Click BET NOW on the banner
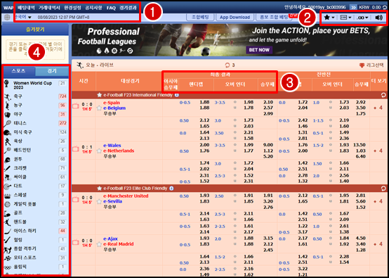 pos(259,50)
